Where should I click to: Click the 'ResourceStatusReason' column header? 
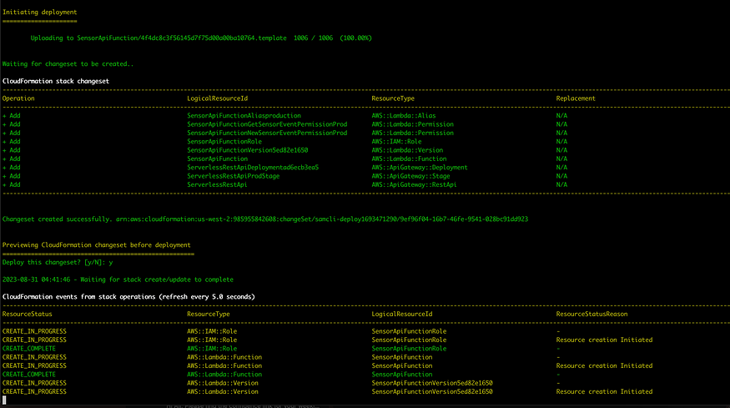click(592, 314)
